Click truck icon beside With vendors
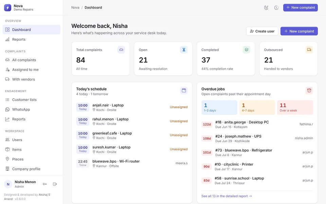326x204 pixels. click(x=7, y=79)
